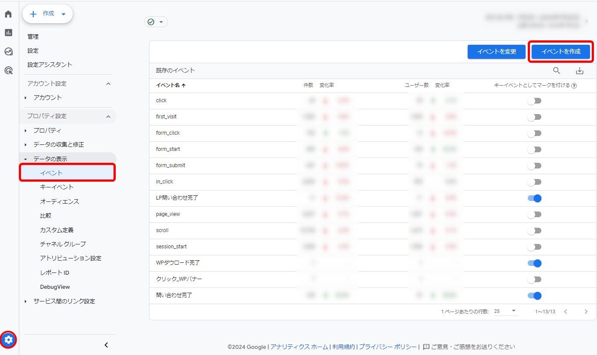
Task: Select オーディエンス in the sidebar
Action: pos(60,202)
